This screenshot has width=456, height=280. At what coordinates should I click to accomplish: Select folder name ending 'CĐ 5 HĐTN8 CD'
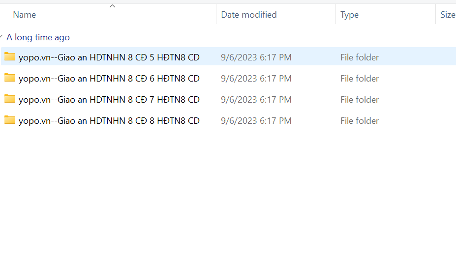click(x=109, y=57)
